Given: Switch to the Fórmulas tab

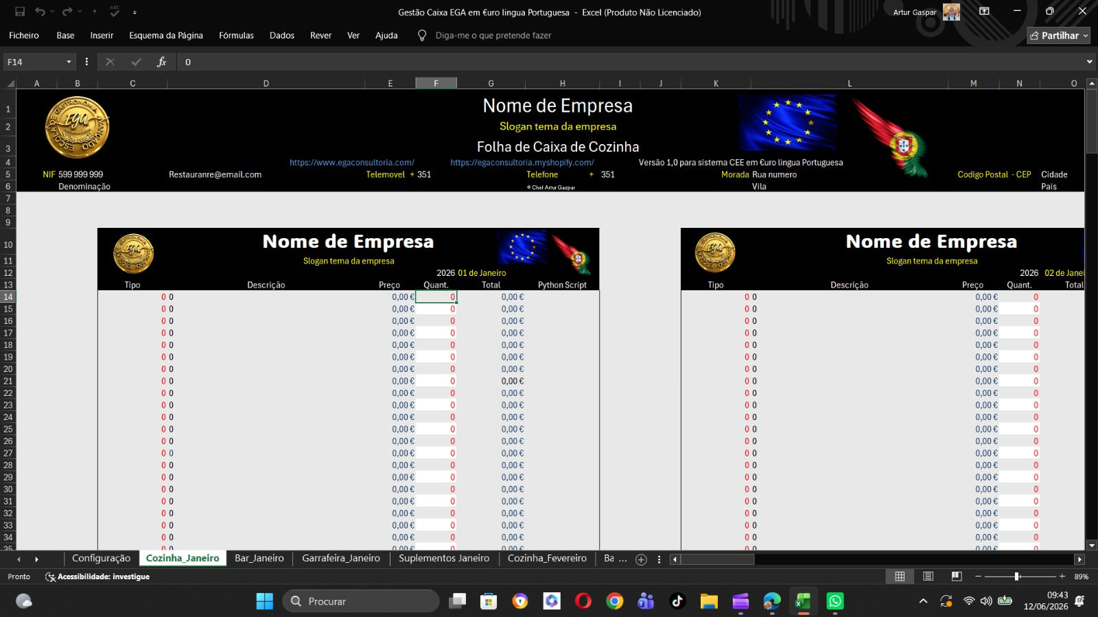Looking at the screenshot, I should point(236,36).
